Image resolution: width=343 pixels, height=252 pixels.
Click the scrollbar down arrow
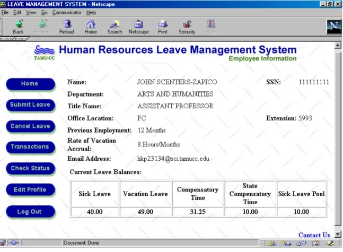point(338,234)
